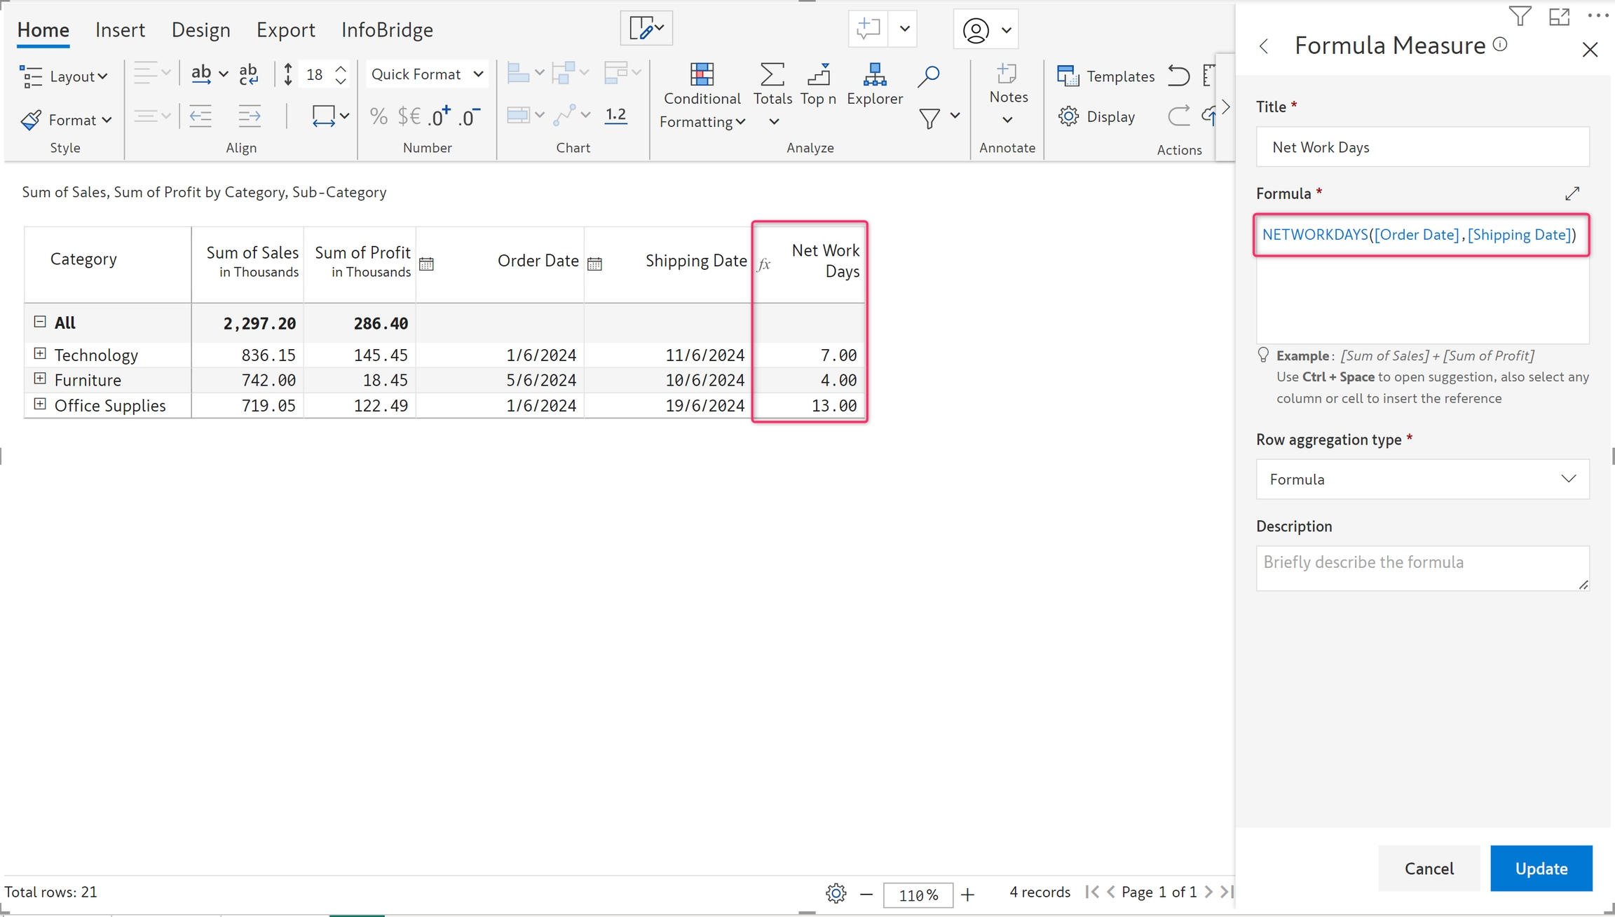Open the InfoBridge tab

tap(387, 29)
